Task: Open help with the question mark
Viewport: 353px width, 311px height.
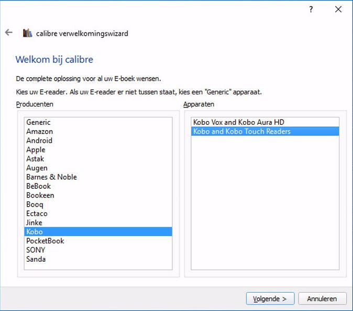Action: [x=311, y=9]
